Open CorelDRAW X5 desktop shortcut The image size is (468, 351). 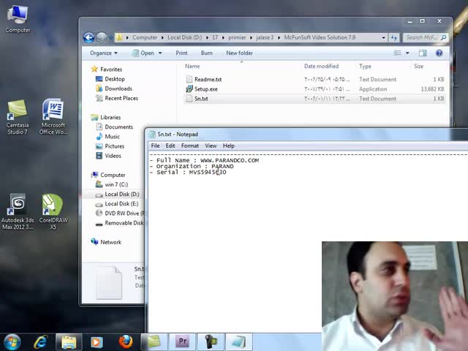(53, 211)
